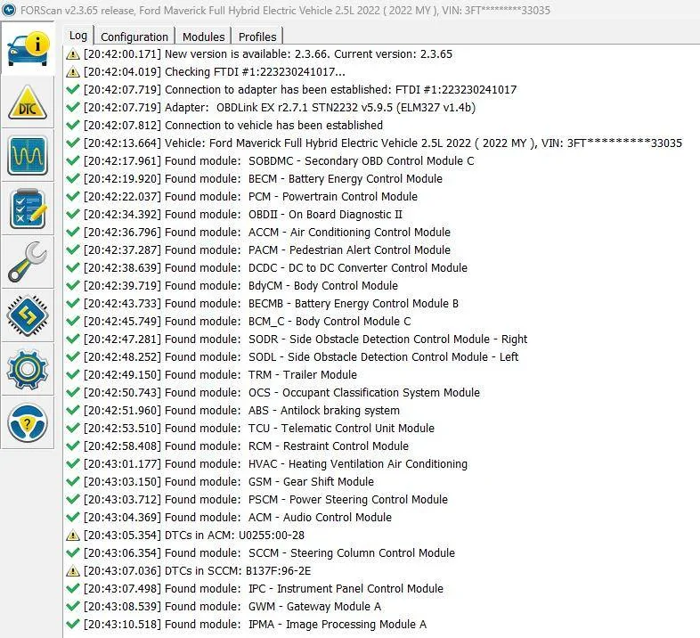Select DTCs in ACM U0255:00-28 line

(x=194, y=536)
